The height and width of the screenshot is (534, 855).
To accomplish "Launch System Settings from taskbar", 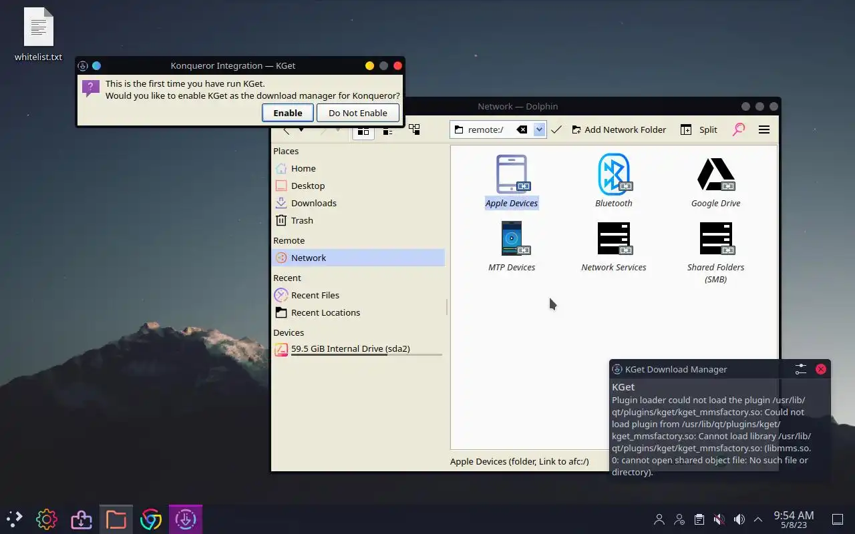I will click(46, 519).
